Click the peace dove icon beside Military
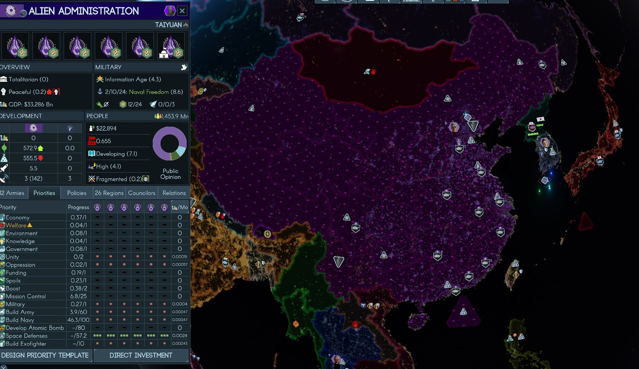Image resolution: width=639 pixels, height=369 pixels. tap(184, 67)
